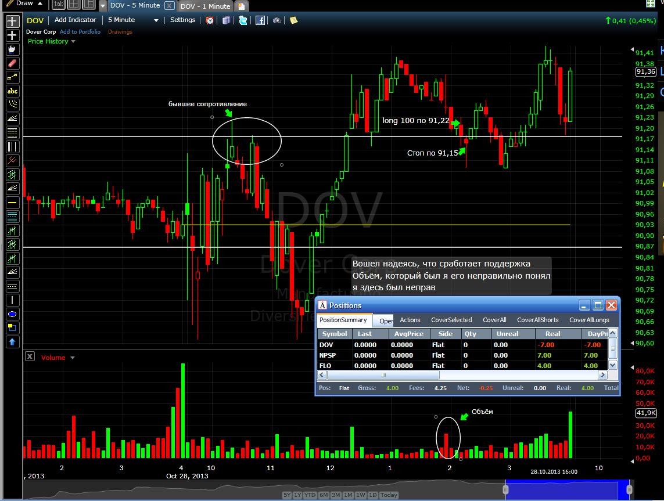Click the green grid icon at top right

point(651,4)
